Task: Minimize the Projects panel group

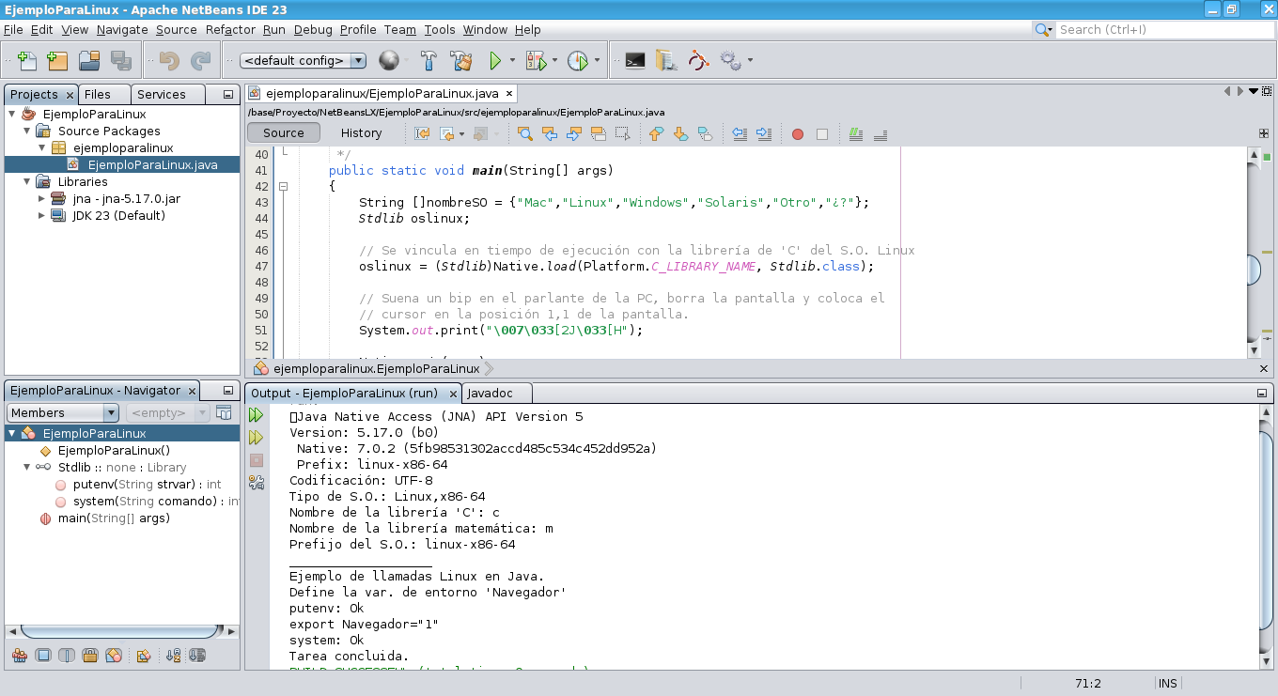Action: [x=228, y=95]
